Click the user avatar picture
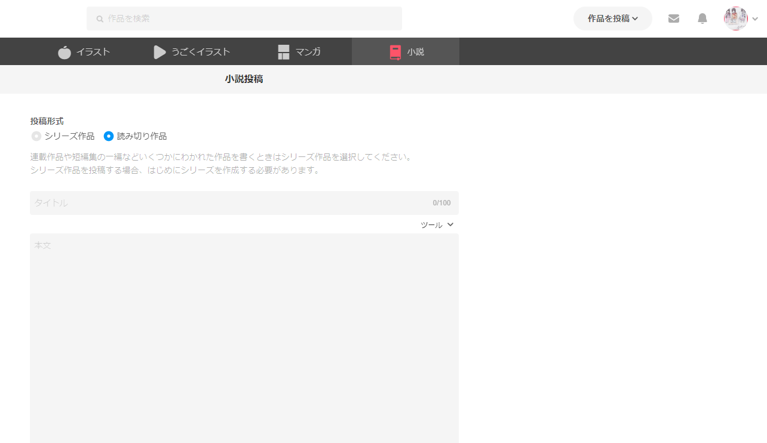This screenshot has width=767, height=443. 735,19
